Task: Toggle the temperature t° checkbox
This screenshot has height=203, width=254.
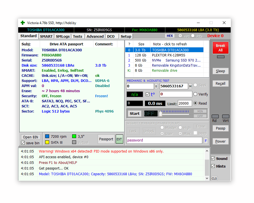Action: pos(147,94)
